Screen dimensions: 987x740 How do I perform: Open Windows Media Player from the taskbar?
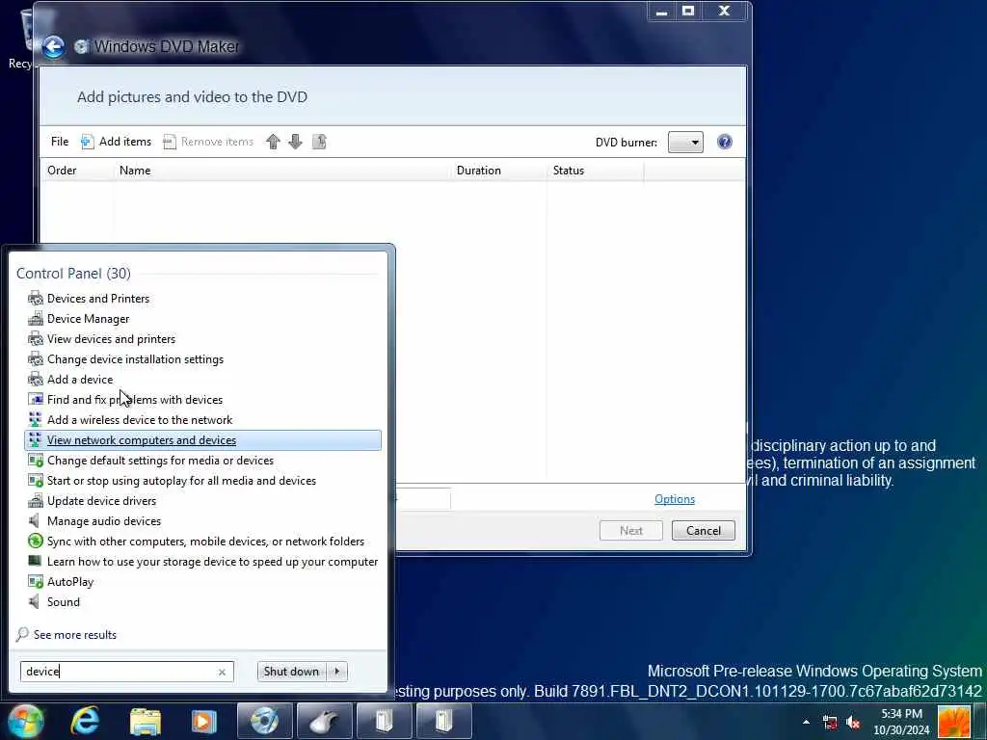[x=203, y=721]
